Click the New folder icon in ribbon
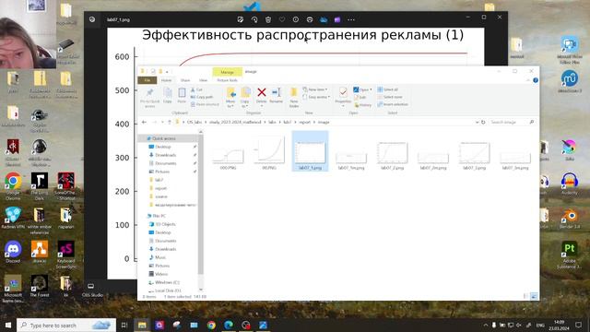Image resolution: width=590 pixels, height=332 pixels. [294, 98]
